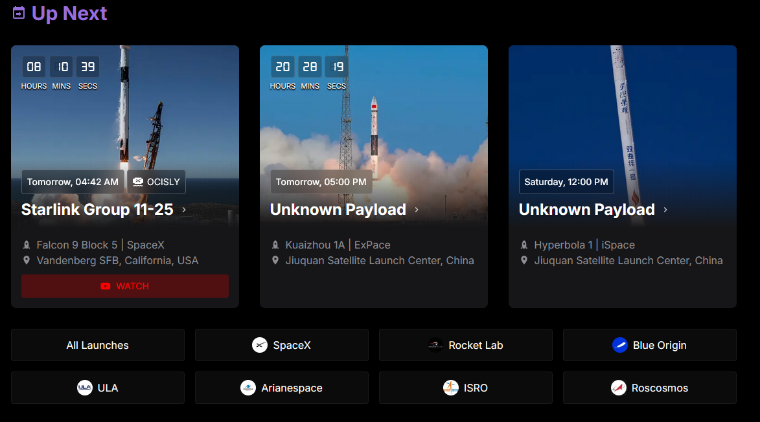
Task: Open the Kuaizhou 1A Unknown Payload title
Action: pos(338,210)
